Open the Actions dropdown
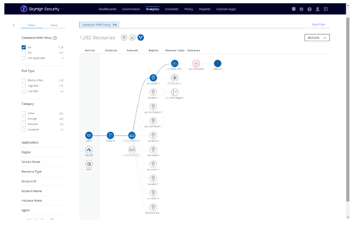The width and height of the screenshot is (353, 226). coord(317,38)
